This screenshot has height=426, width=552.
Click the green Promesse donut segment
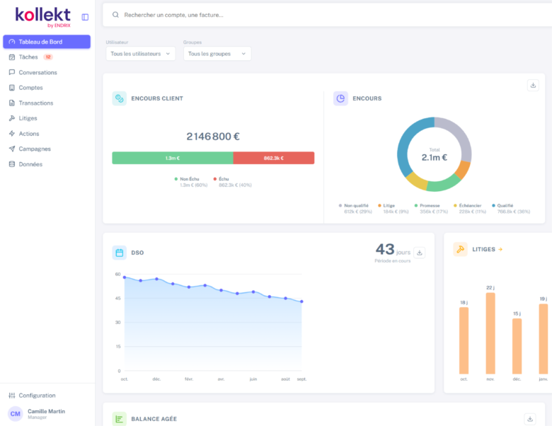point(443,184)
